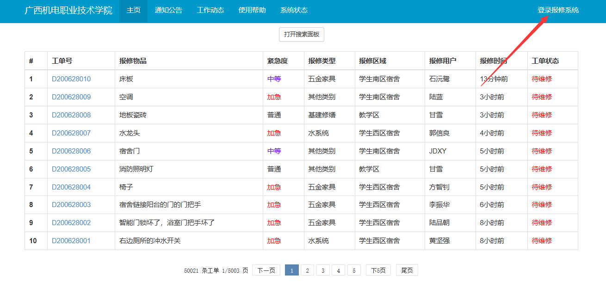The height and width of the screenshot is (294, 606).
Task: Go to last page with 尾页
Action: point(407,270)
